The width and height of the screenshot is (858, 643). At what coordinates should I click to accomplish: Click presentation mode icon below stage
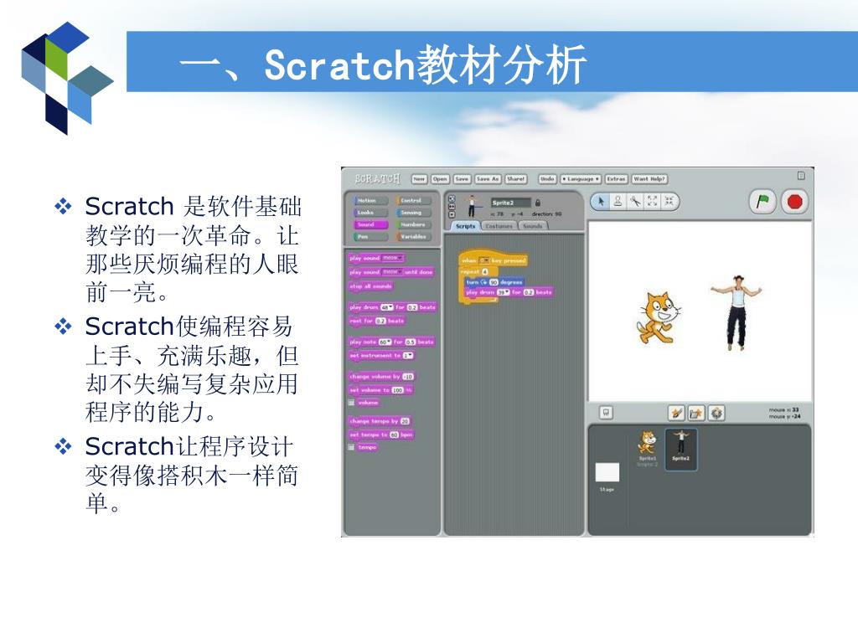pos(606,413)
